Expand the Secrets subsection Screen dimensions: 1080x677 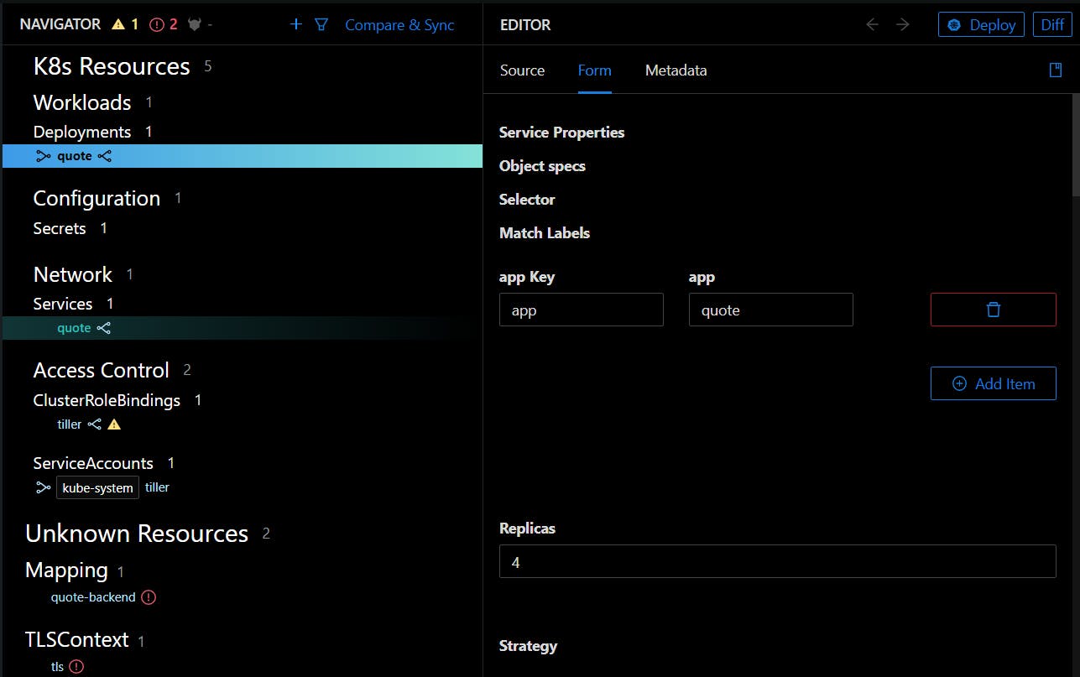pos(60,228)
